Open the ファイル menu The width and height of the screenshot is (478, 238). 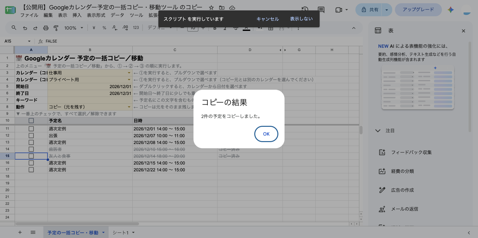(x=29, y=15)
